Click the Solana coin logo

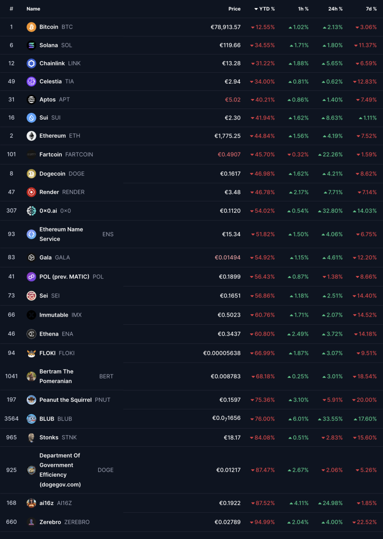31,45
